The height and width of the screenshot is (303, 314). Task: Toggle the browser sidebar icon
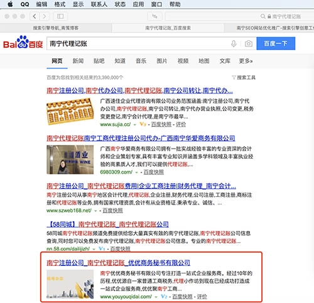(60, 16)
